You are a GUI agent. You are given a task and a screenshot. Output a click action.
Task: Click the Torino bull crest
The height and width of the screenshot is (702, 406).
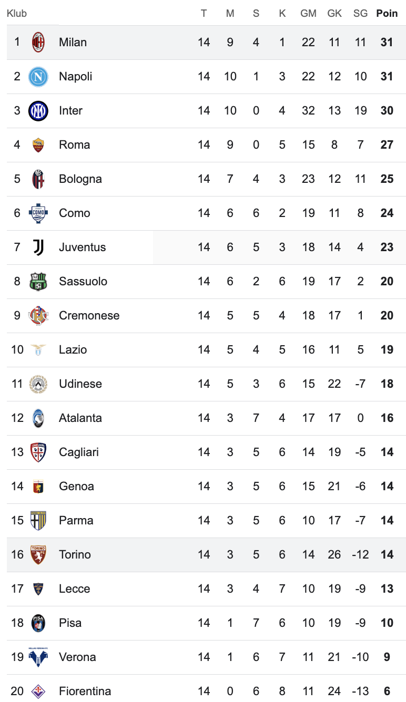[x=38, y=554]
